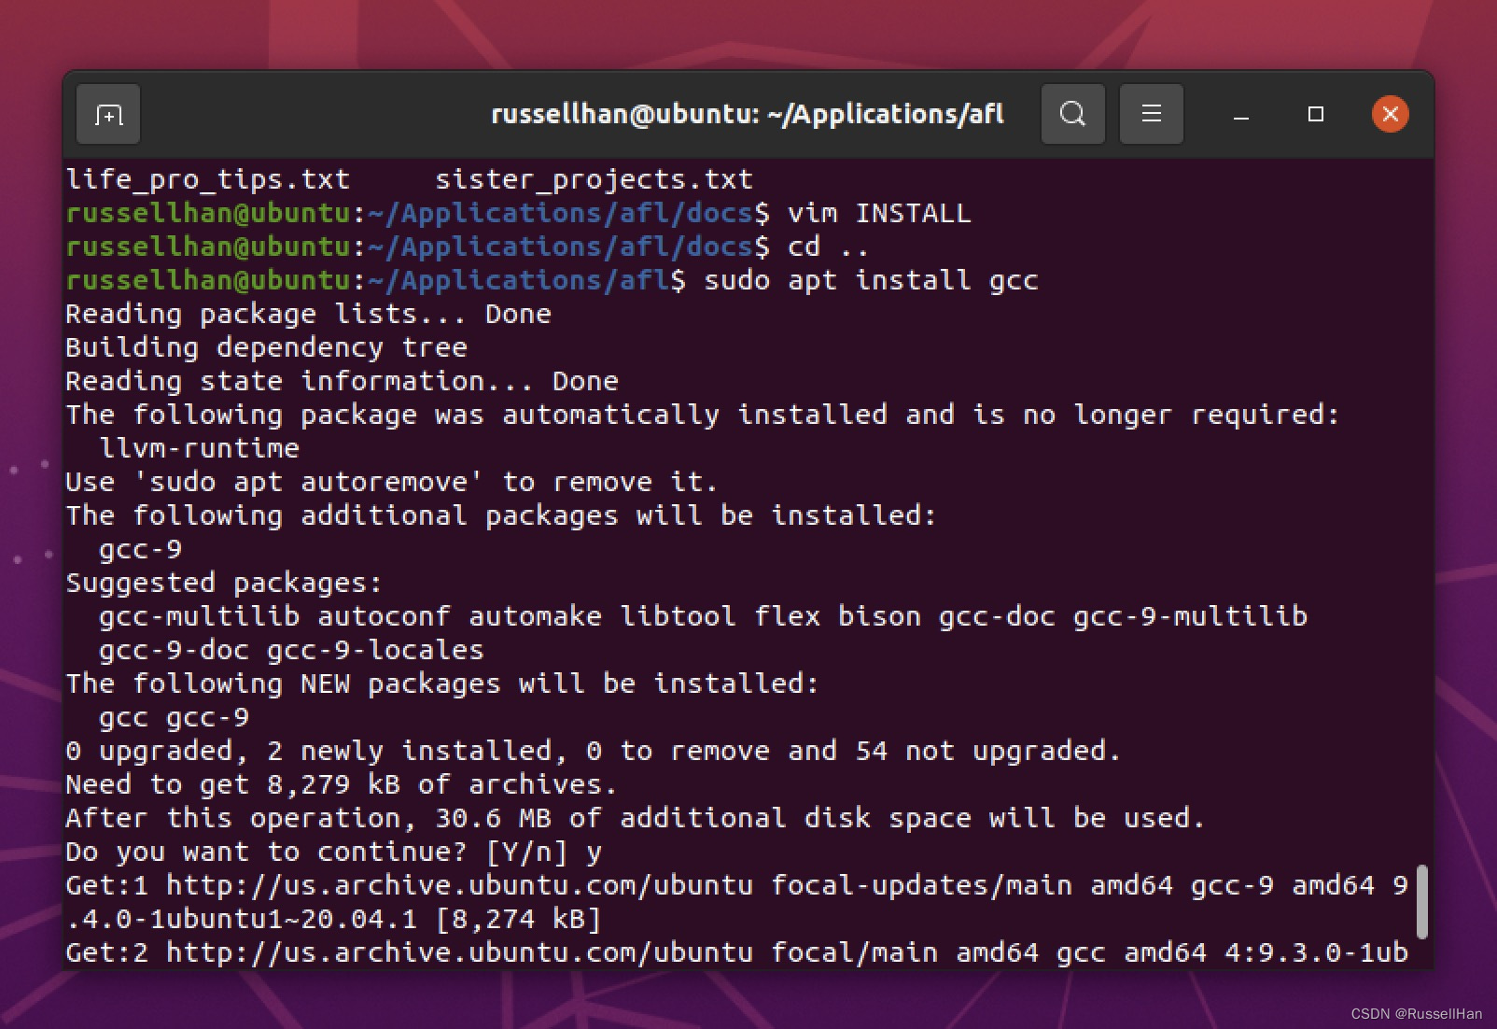Minimize the terminal window
The width and height of the screenshot is (1497, 1029).
(1241, 114)
